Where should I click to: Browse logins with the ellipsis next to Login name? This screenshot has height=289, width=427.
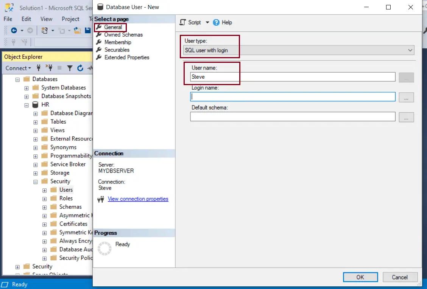406,97
